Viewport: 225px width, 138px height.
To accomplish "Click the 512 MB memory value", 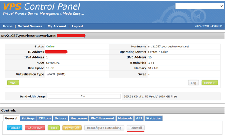I will pos(153,68).
